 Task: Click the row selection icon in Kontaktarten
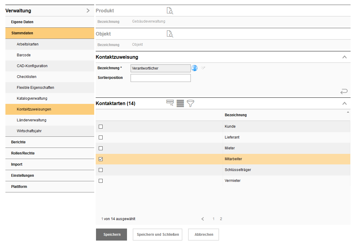(170, 103)
